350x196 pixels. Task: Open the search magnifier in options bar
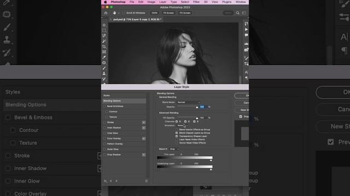pyautogui.click(x=238, y=13)
